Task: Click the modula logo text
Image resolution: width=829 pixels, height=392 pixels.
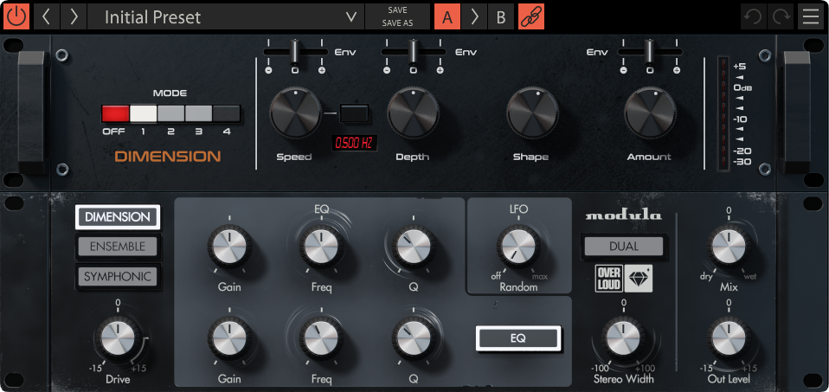Action: pyautogui.click(x=623, y=215)
